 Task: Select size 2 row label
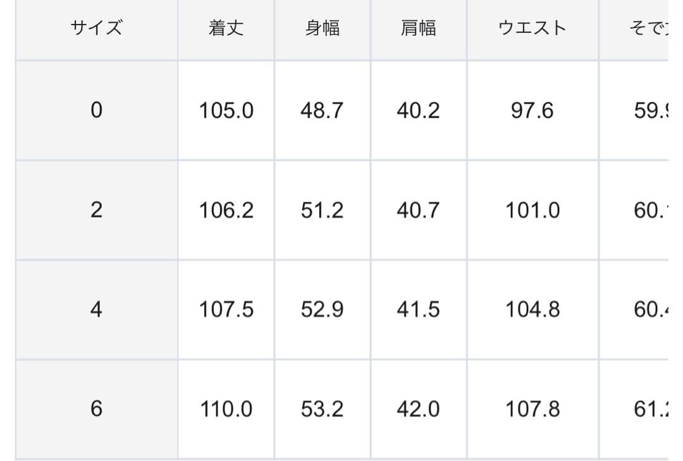[96, 210]
